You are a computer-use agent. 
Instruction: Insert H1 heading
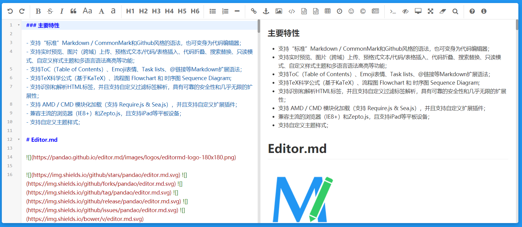(x=130, y=11)
